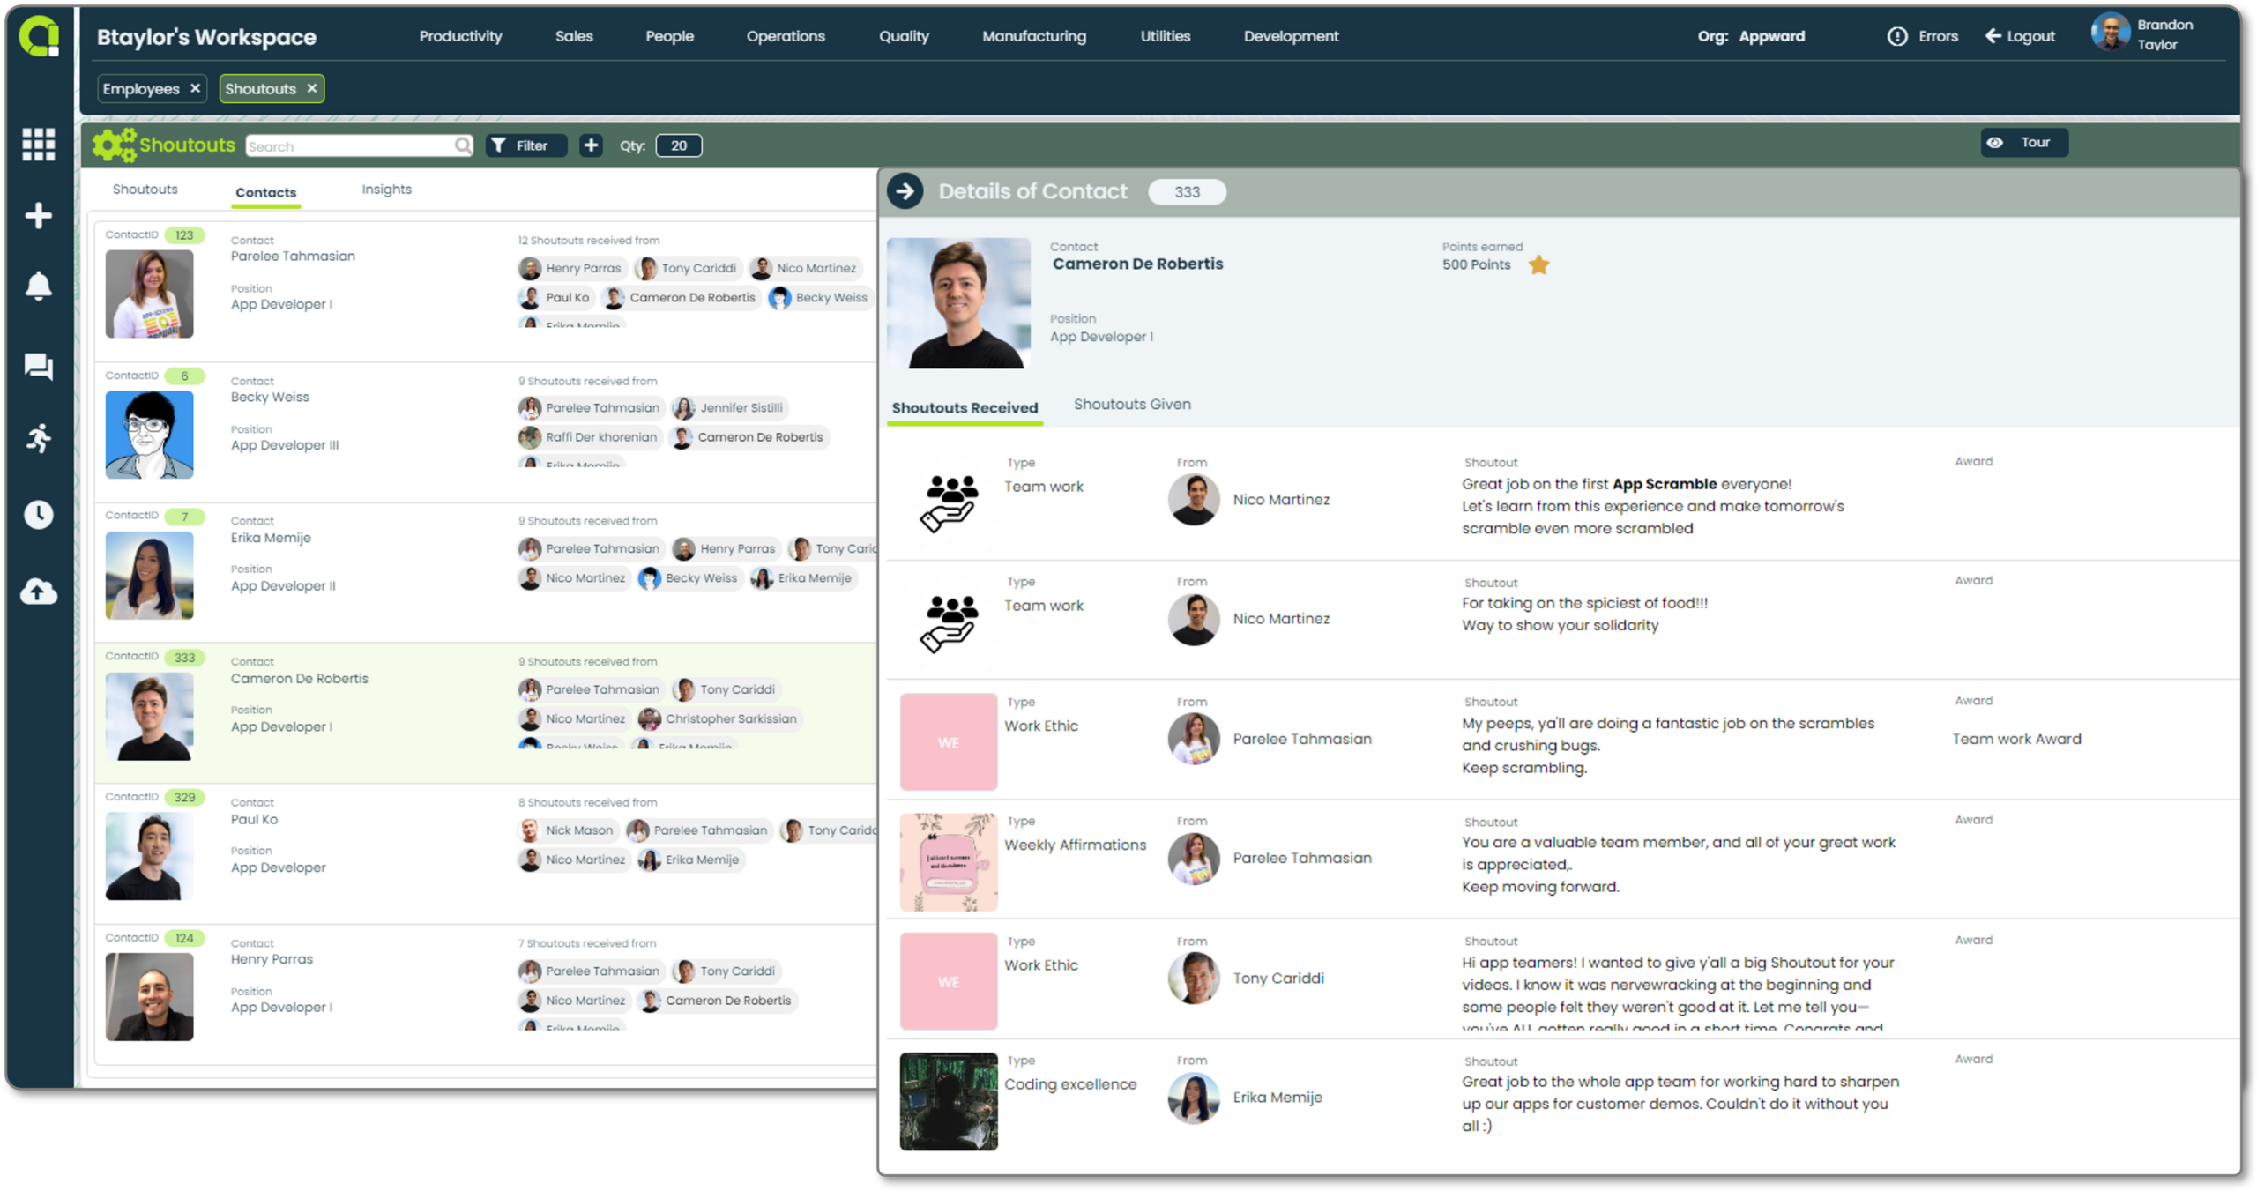Open the Manufacturing menu
The width and height of the screenshot is (2257, 1191).
[x=1034, y=36]
